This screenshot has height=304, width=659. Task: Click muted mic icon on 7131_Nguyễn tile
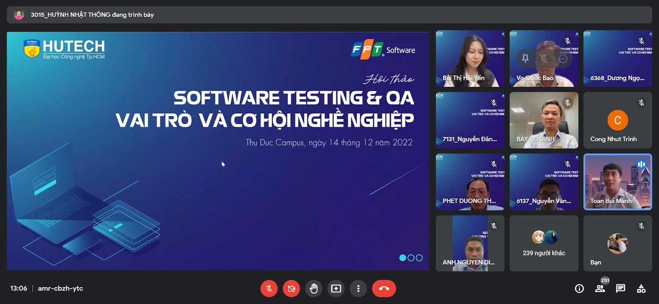(494, 103)
